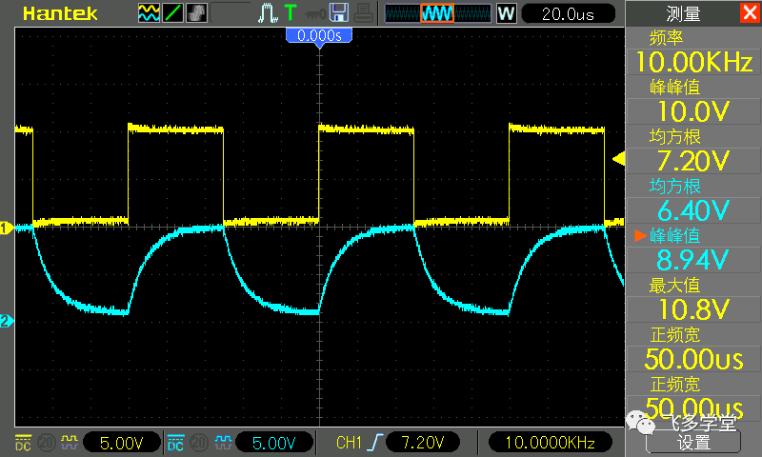Screen dimensions: 762x457
Task: Click the 最大值 maximum label
Action: pos(674,285)
